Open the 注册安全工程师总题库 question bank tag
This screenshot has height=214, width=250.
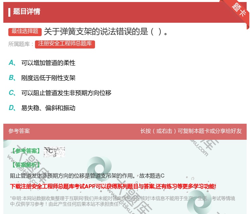tap(65, 44)
